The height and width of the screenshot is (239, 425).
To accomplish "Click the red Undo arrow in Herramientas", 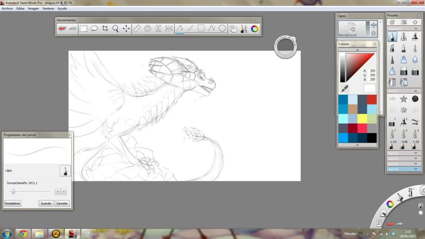I will tap(62, 29).
